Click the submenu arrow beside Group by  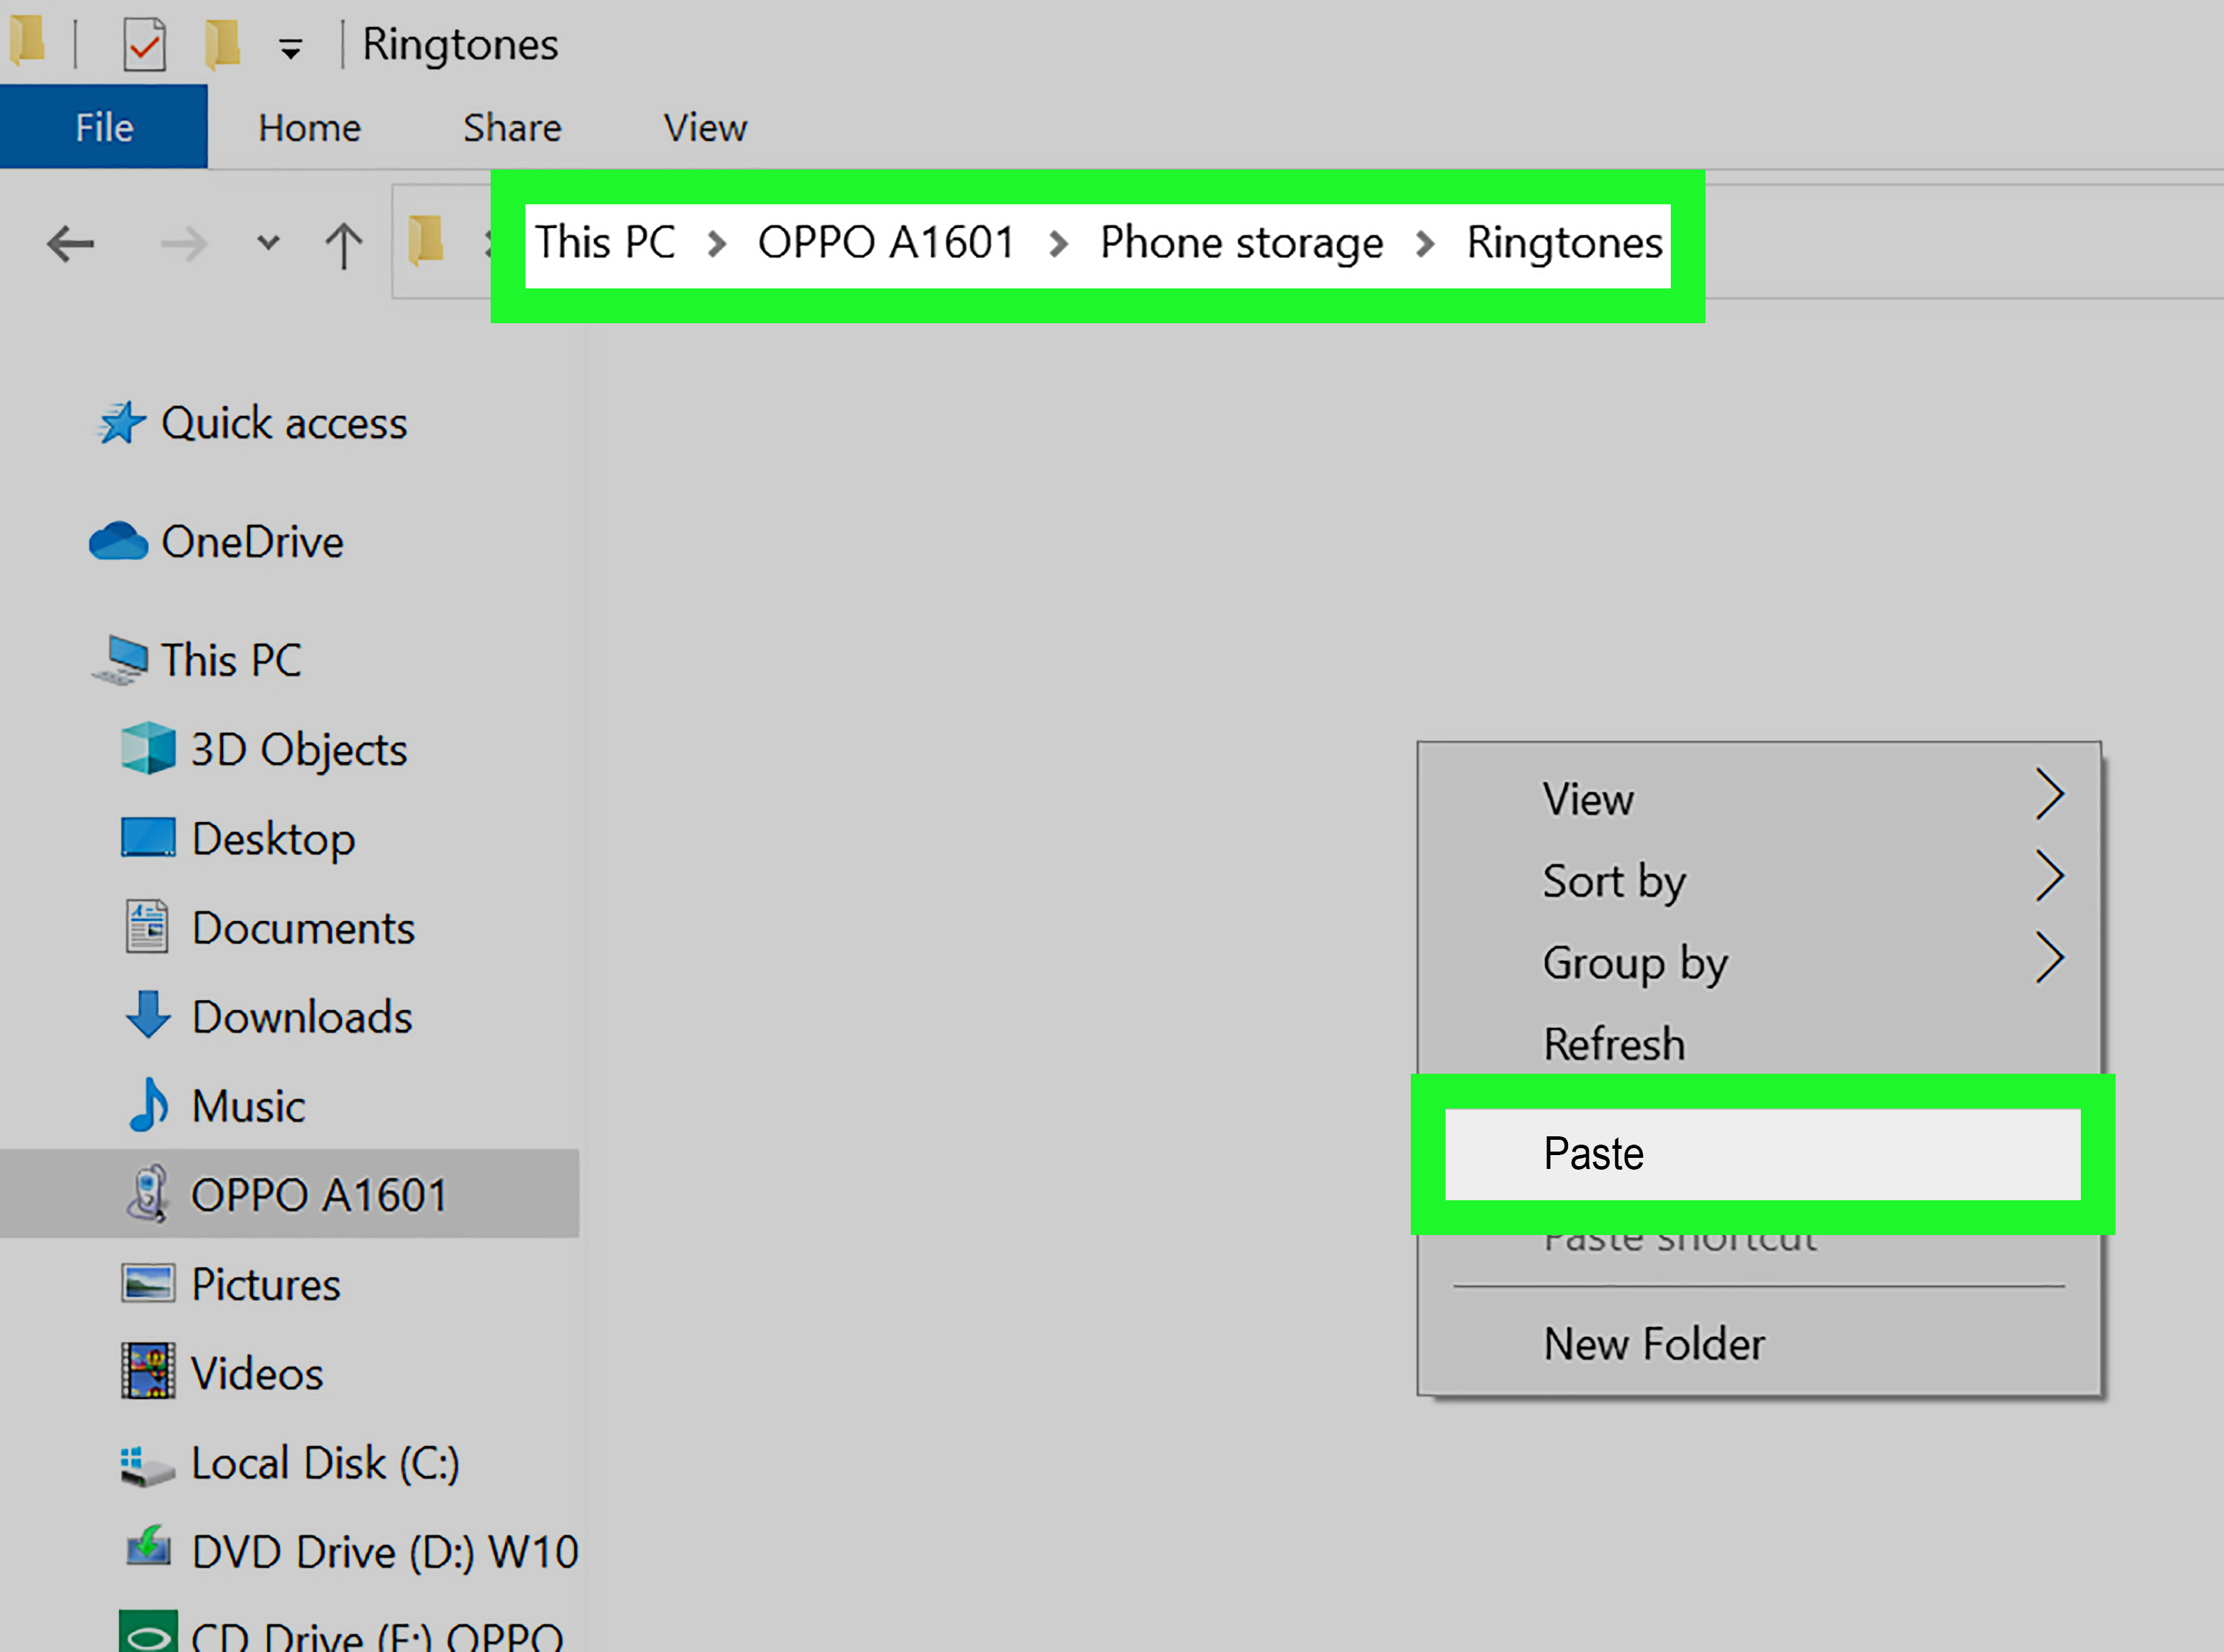pyautogui.click(x=2050, y=959)
